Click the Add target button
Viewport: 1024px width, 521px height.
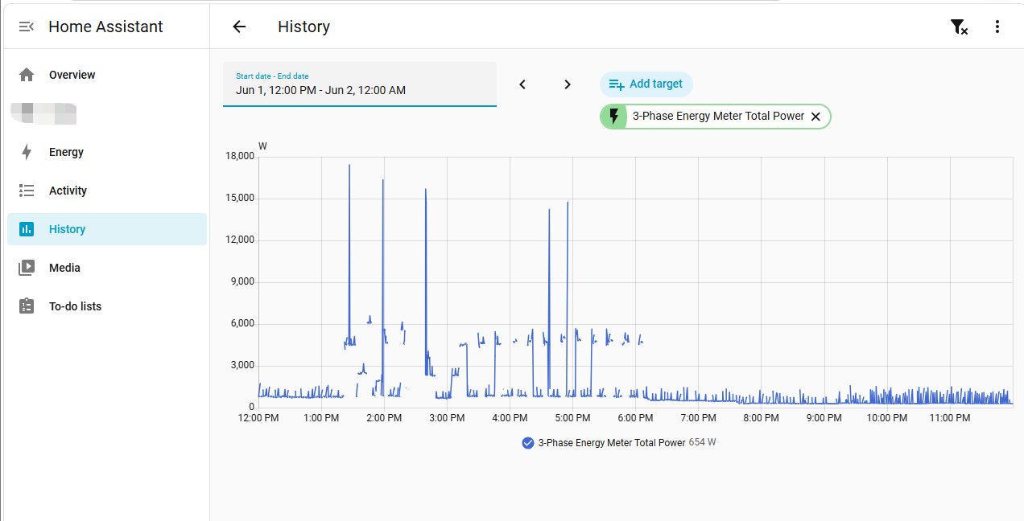coord(646,84)
